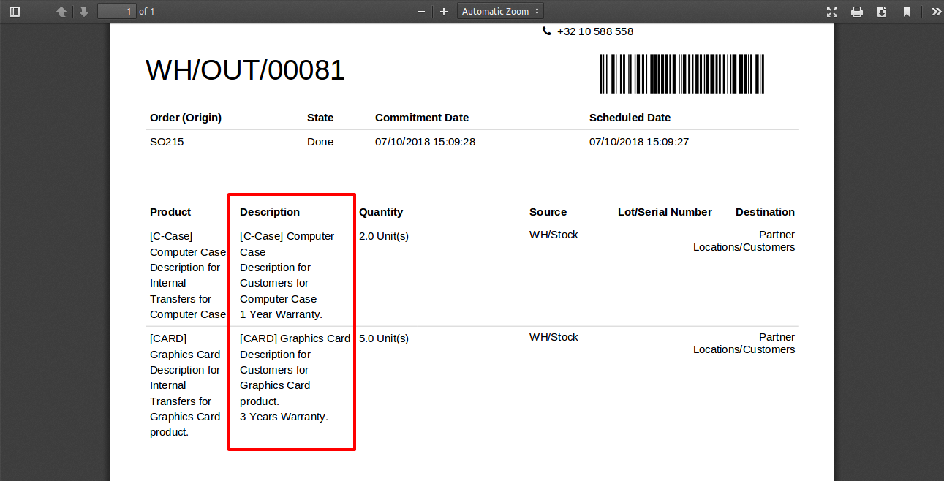Click the WH/OUT/00081 title
The width and height of the screenshot is (944, 481).
tap(246, 70)
